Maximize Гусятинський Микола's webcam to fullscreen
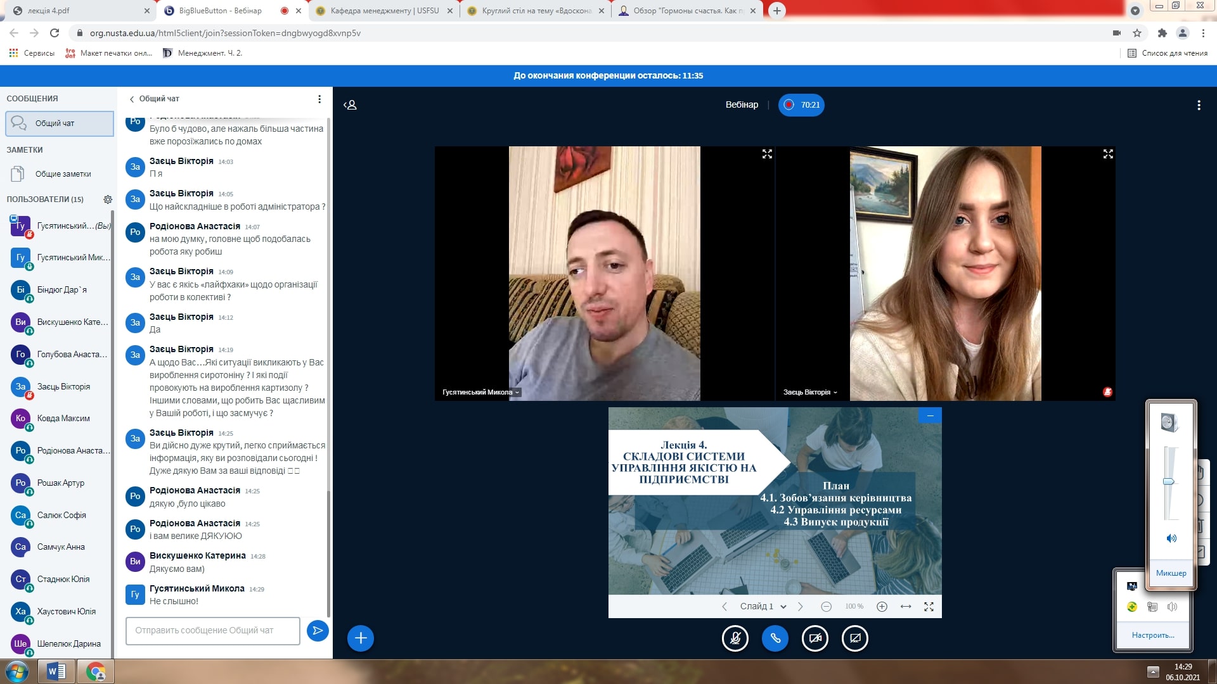The width and height of the screenshot is (1217, 684). pyautogui.click(x=767, y=154)
